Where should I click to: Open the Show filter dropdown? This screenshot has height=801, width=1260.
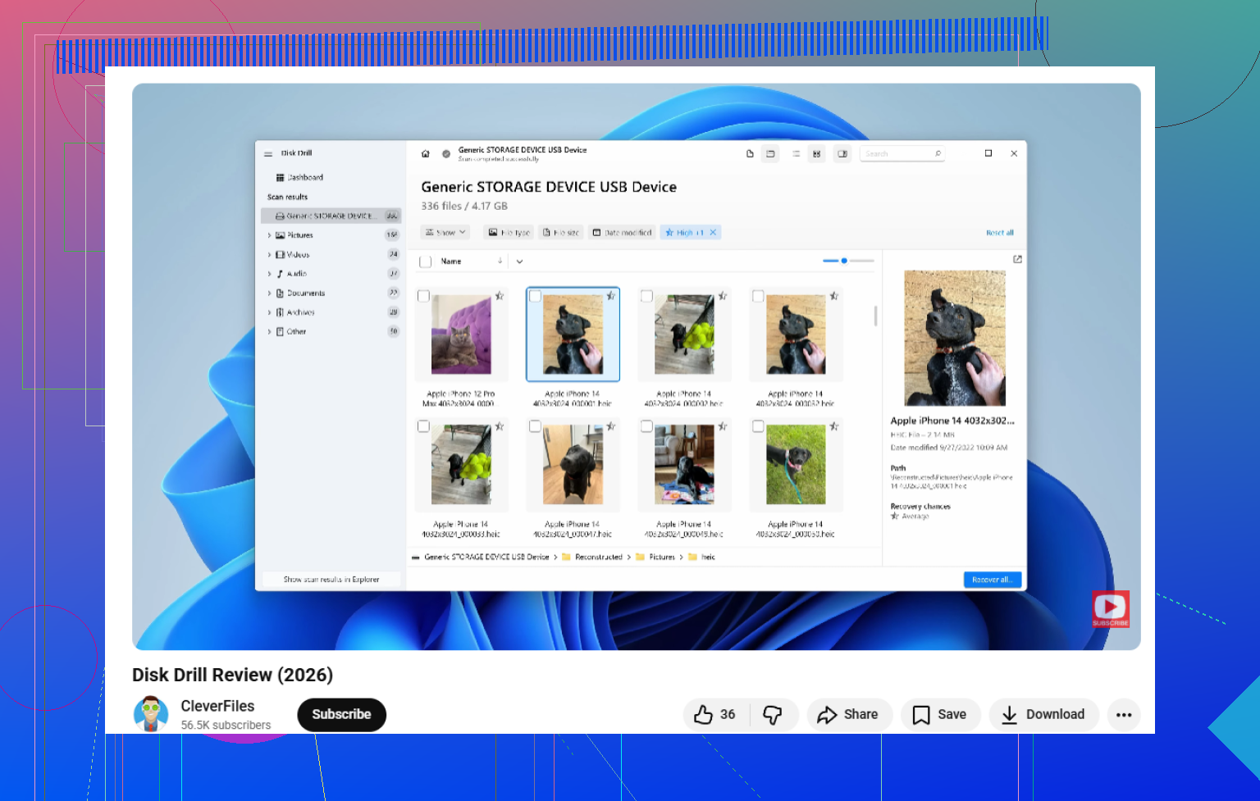point(445,233)
